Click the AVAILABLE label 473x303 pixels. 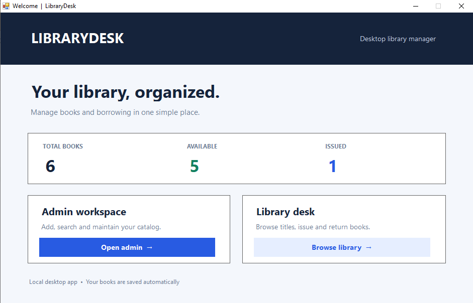tap(202, 146)
